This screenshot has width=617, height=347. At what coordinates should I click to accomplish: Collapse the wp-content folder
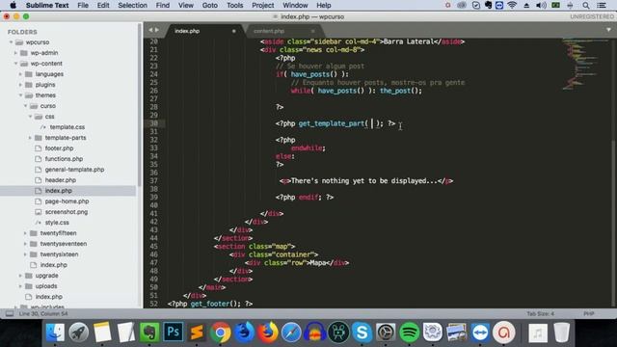15,64
